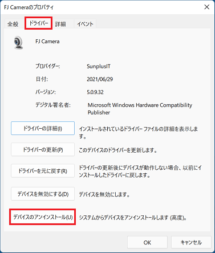Click the このデバイスのドライバーを更新します description
This screenshot has width=215, height=253.
pyautogui.click(x=118, y=150)
